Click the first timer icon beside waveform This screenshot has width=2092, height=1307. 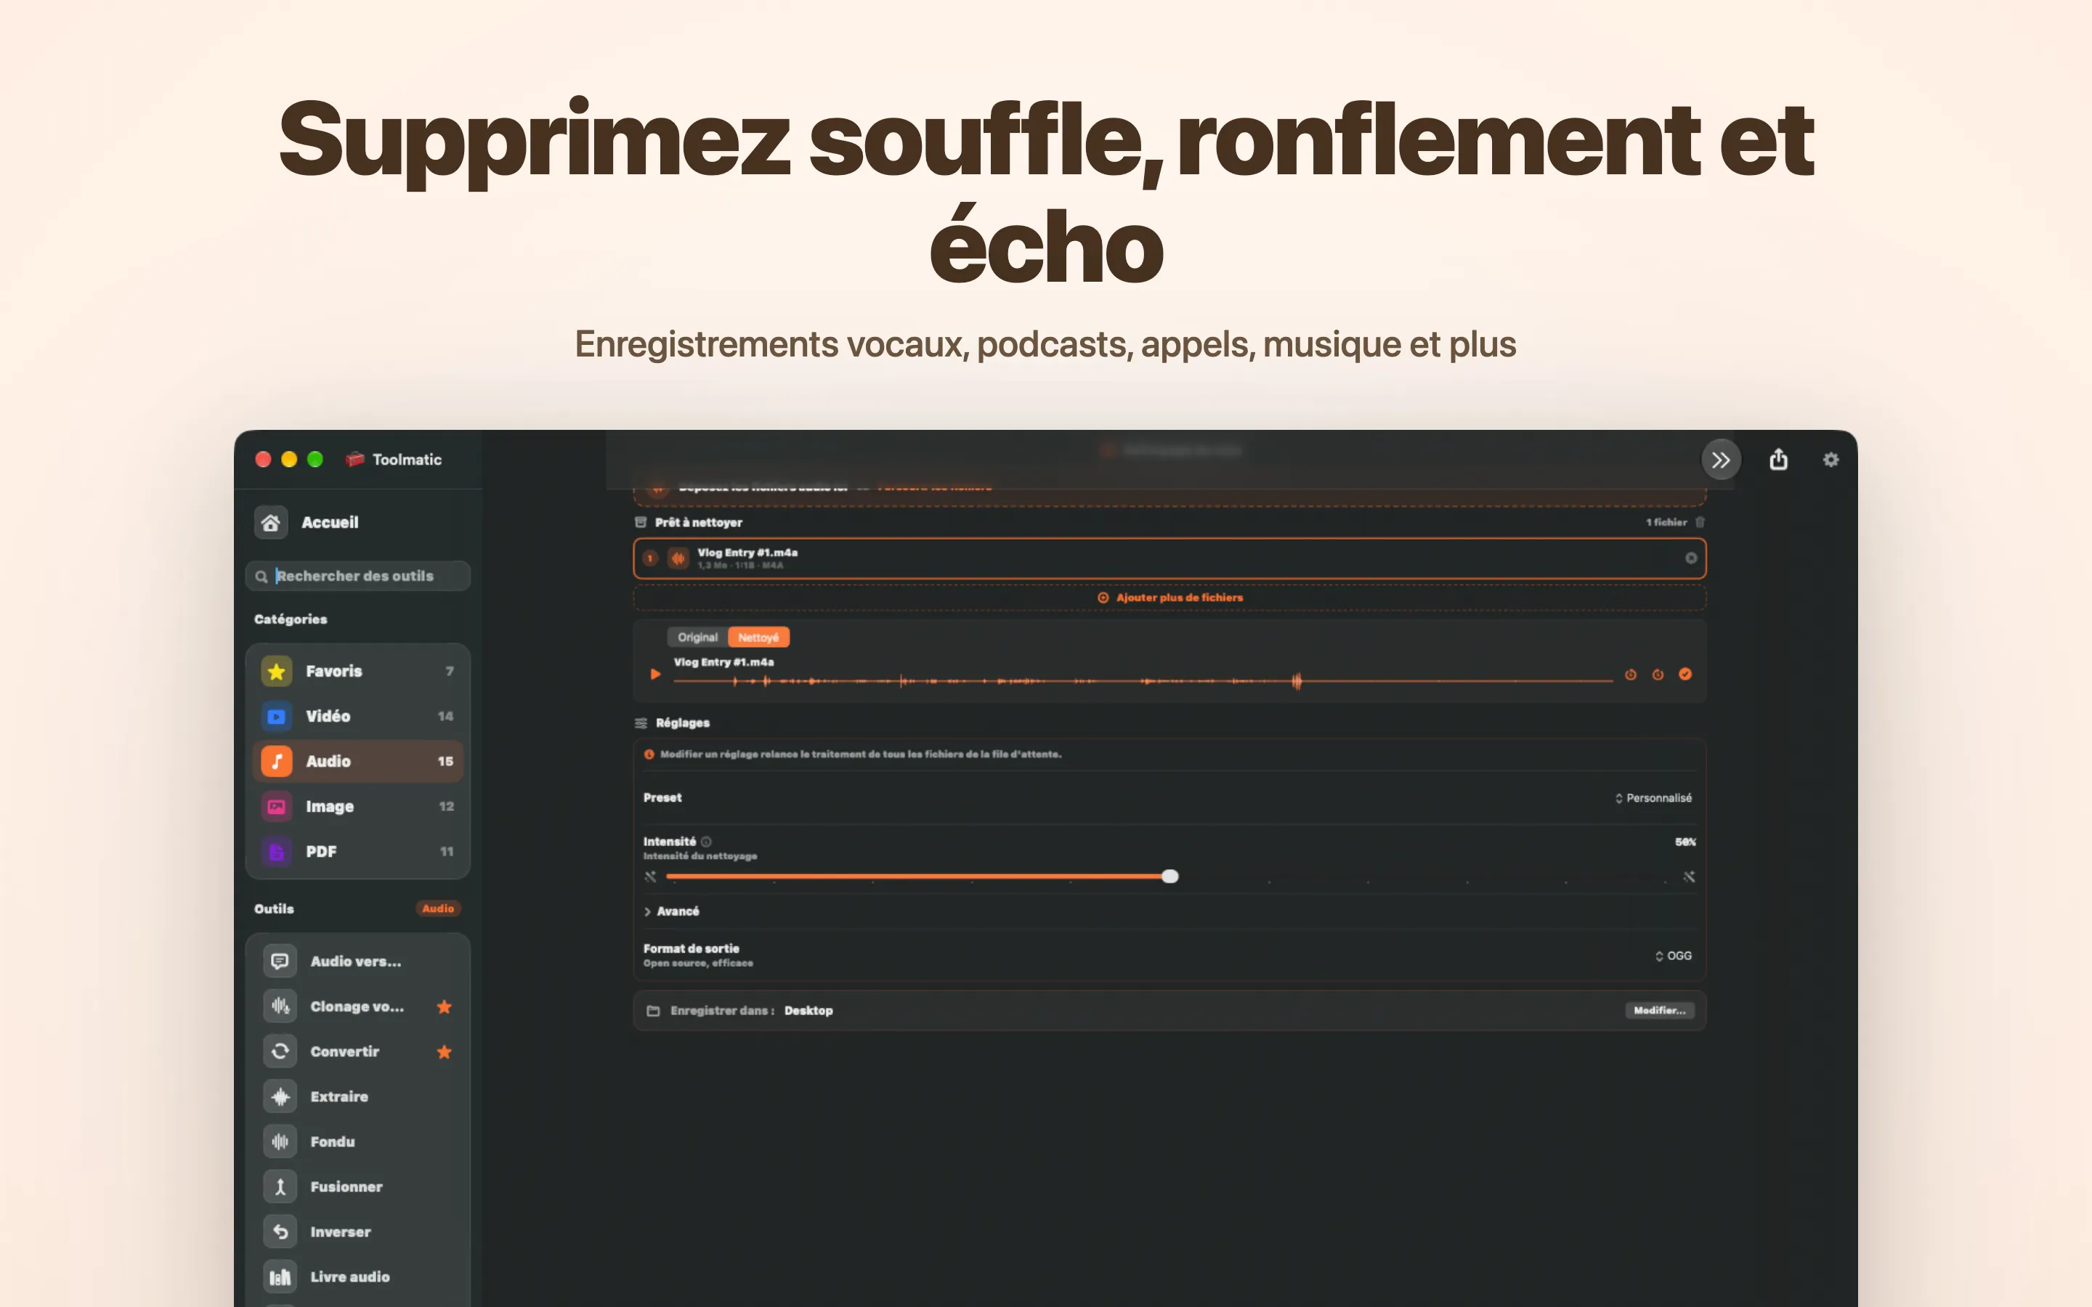1630,675
